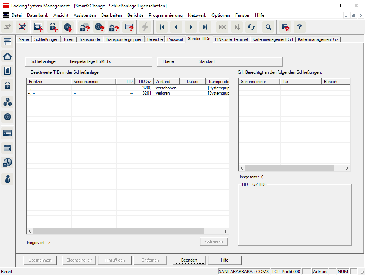This screenshot has width=365, height=275.
Task: Click the filter settings toolbar icon
Action: [x=285, y=27]
